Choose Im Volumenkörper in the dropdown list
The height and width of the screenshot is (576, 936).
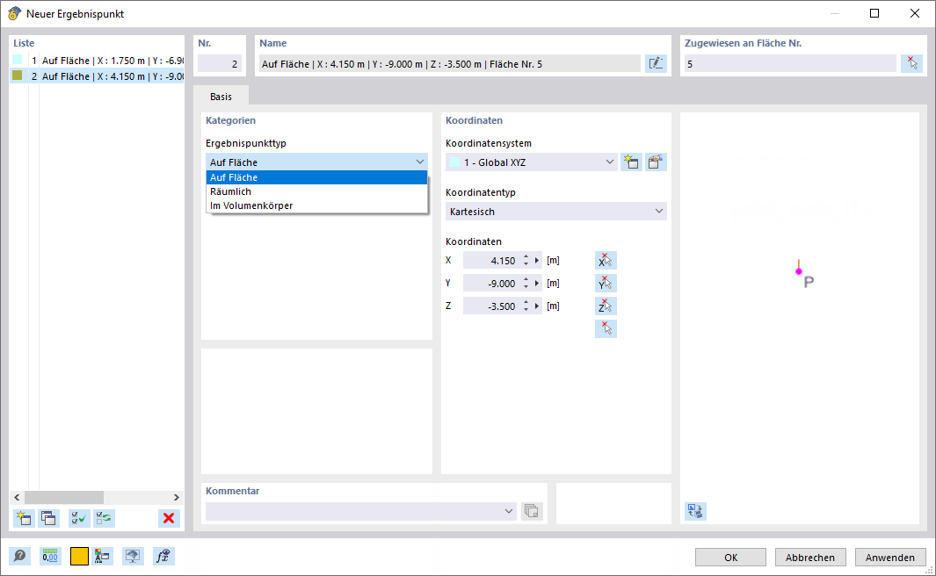[x=316, y=205]
